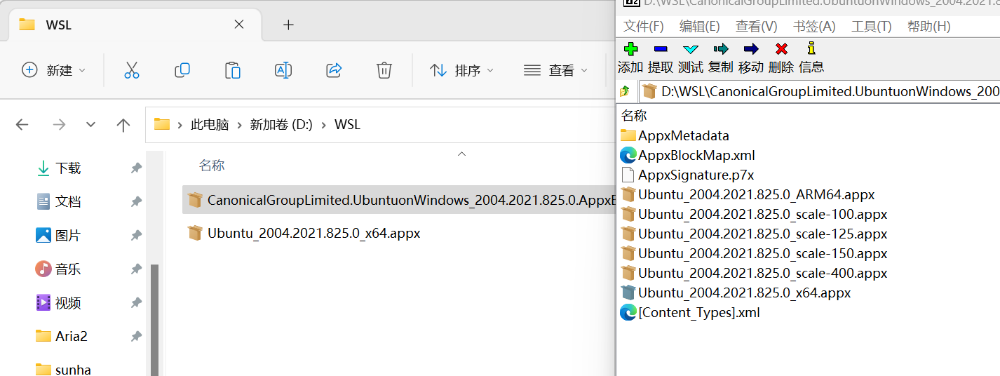Go back with Explorer's left arrow
This screenshot has height=376, width=1000.
[x=22, y=125]
